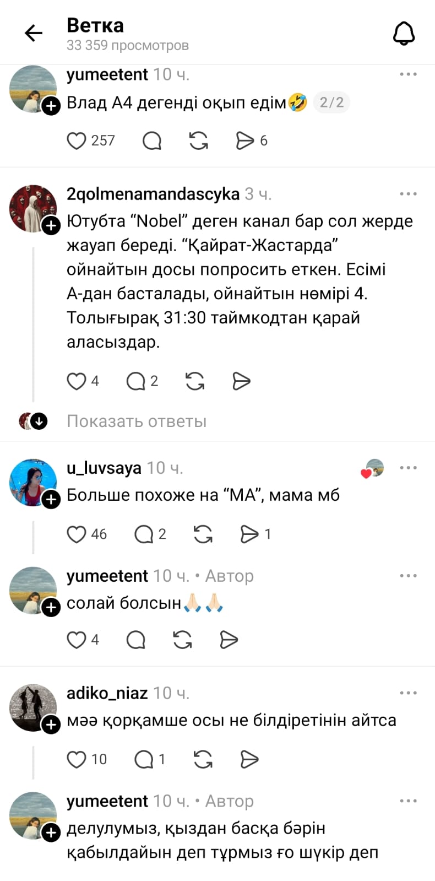Like the Nobel channel comment
Screen dimensions: 435x881
[77, 381]
